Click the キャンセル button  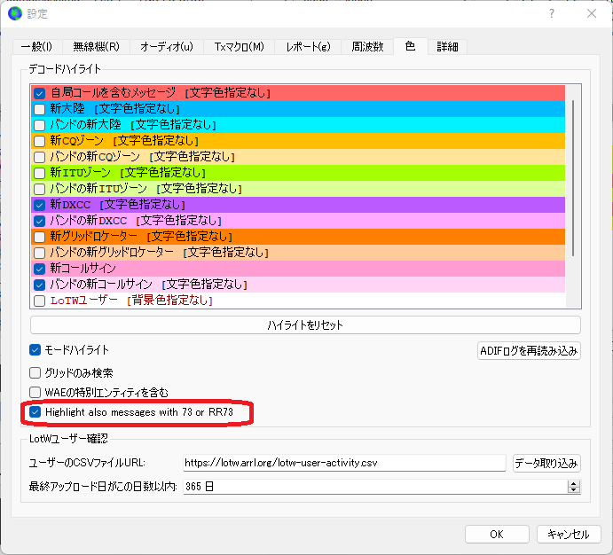click(x=569, y=534)
